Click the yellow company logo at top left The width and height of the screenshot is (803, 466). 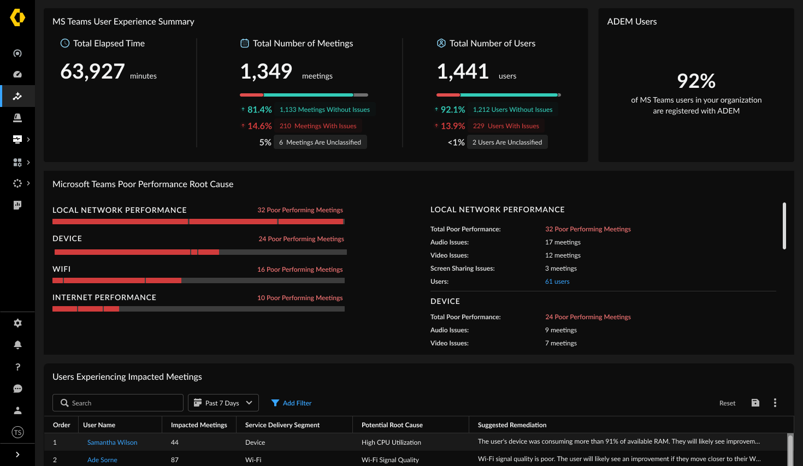click(17, 17)
